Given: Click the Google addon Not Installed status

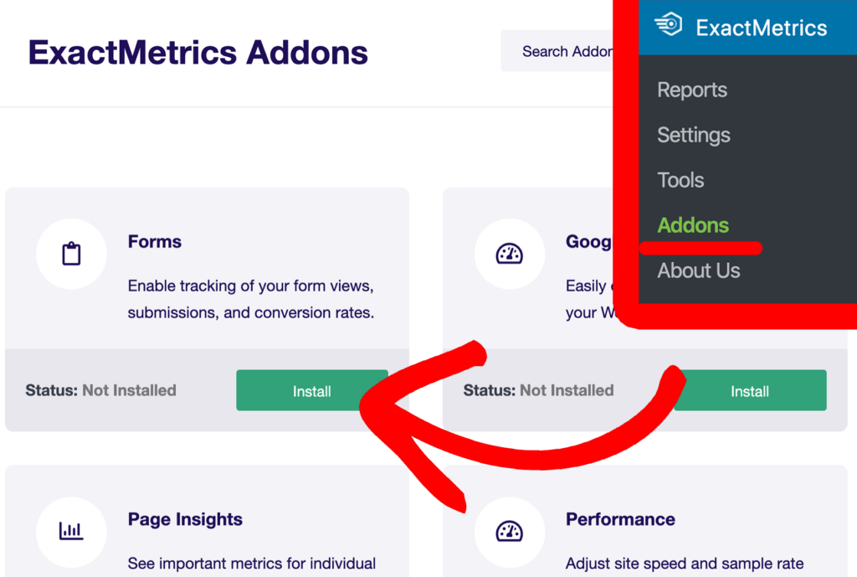Looking at the screenshot, I should [538, 390].
